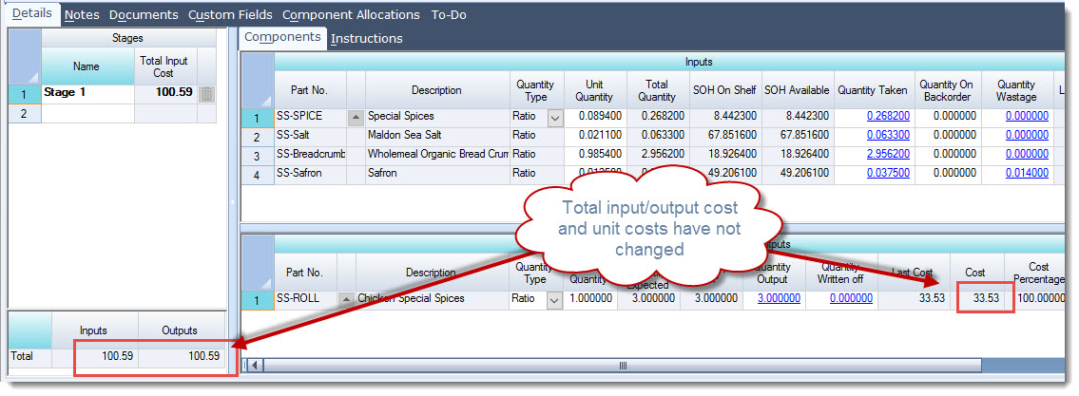
Task: Open Quantity Written off link 0.000000
Action: click(851, 298)
